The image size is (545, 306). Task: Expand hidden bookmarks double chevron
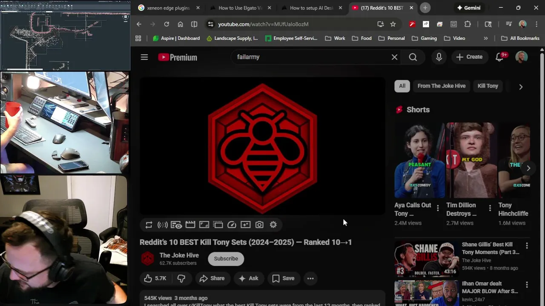486,38
